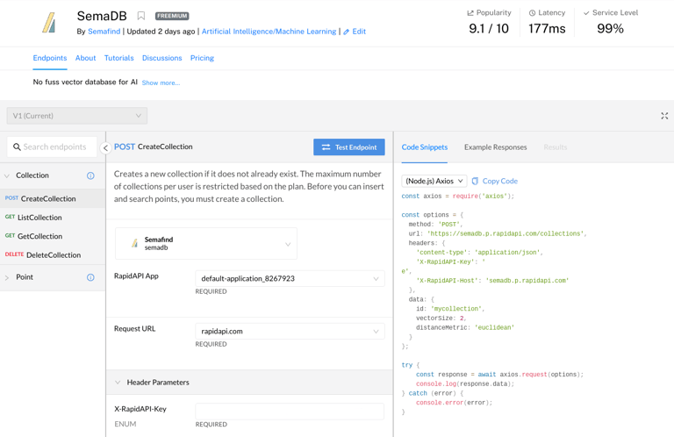
Task: Open Artificial Intelligence/Machine Learning category
Action: 269,32
